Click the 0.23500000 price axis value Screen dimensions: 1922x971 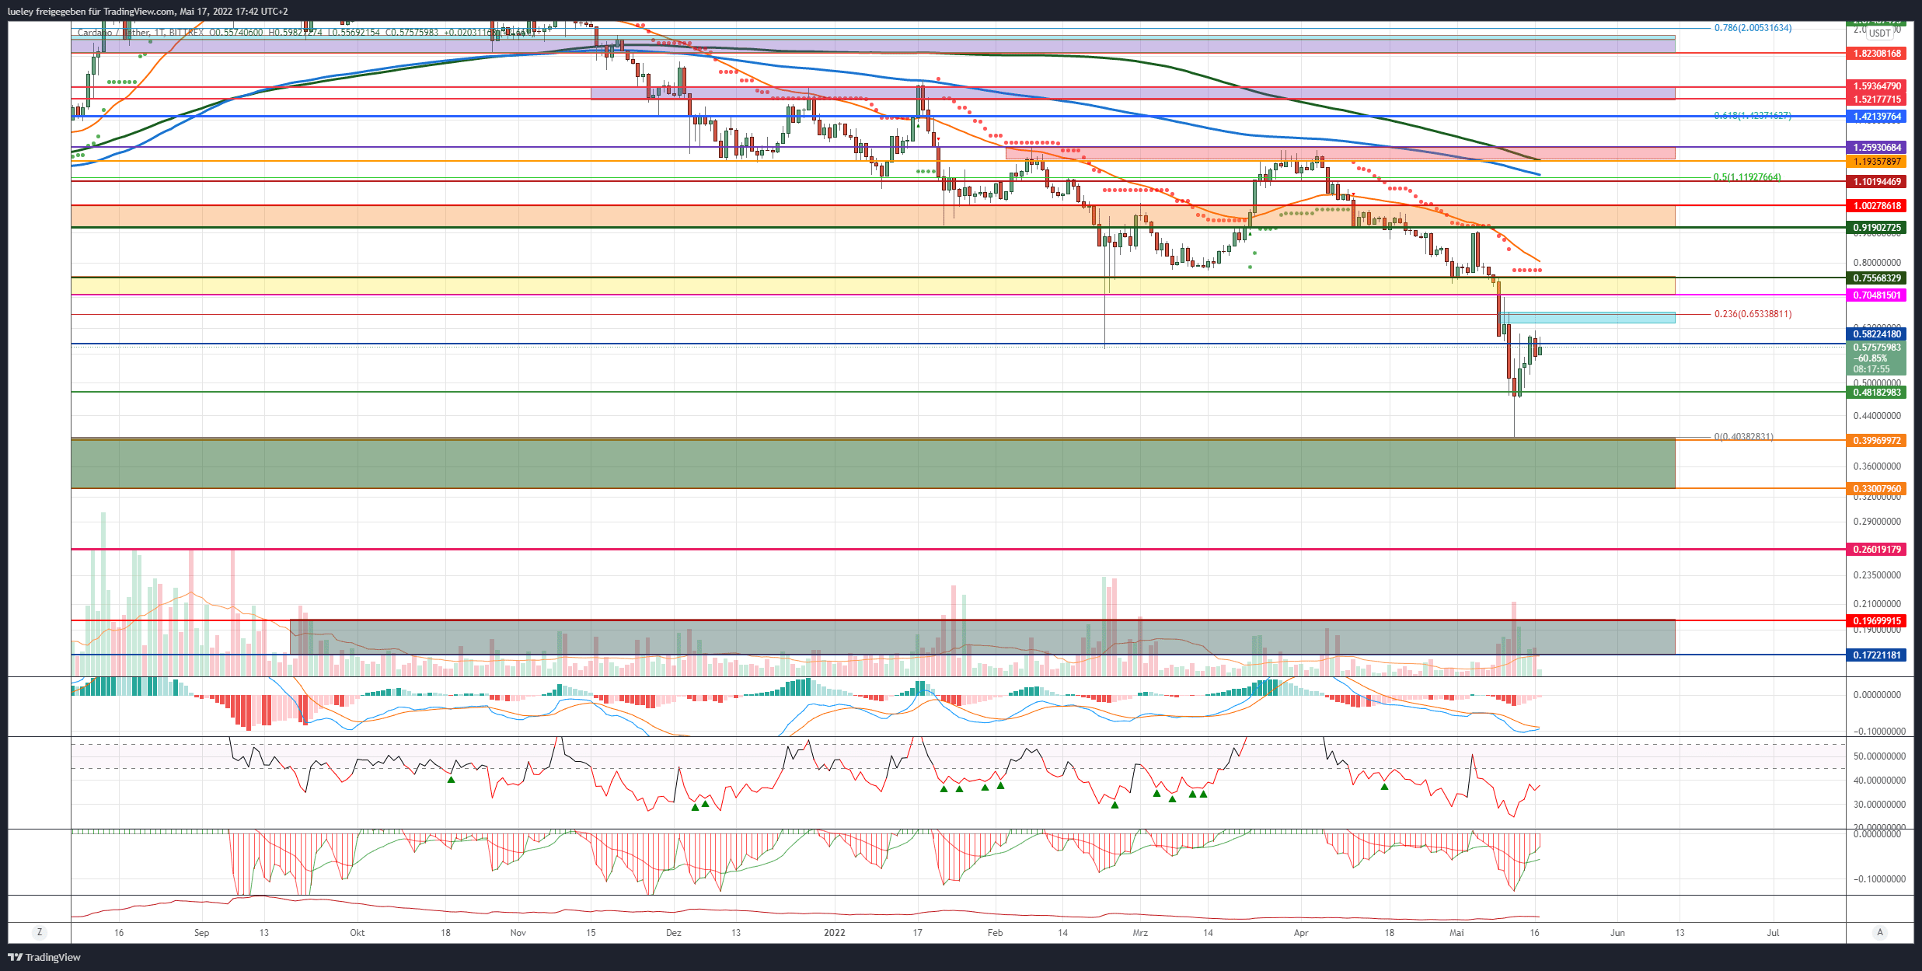pos(1877,575)
